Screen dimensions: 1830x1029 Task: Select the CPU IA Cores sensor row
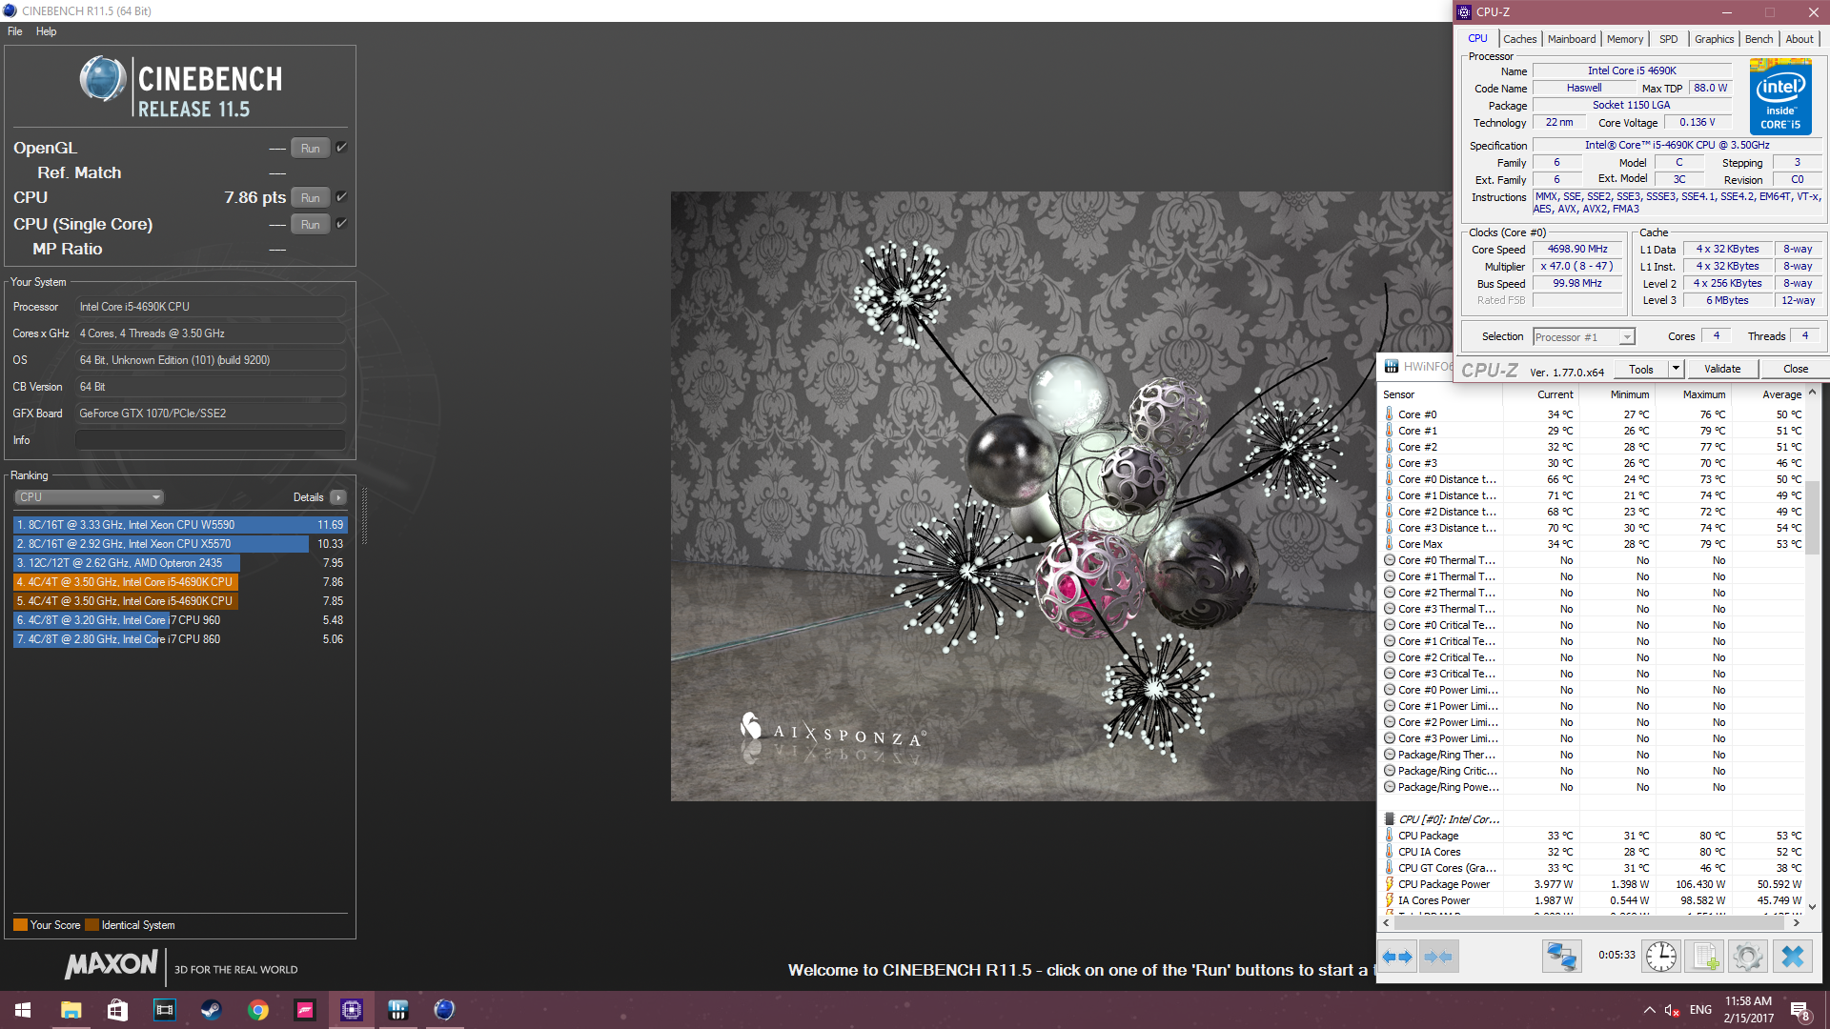(1593, 852)
